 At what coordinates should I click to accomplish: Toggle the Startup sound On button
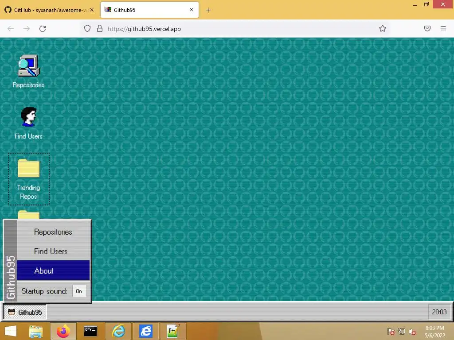pyautogui.click(x=79, y=291)
